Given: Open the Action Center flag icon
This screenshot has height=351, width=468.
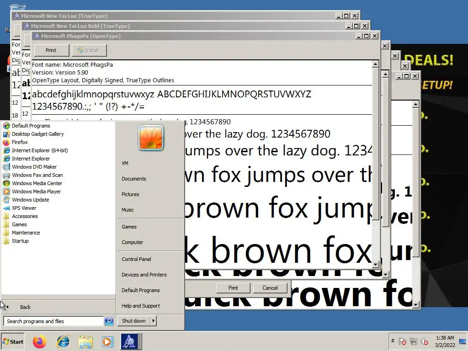Looking at the screenshot, I should click(402, 341).
